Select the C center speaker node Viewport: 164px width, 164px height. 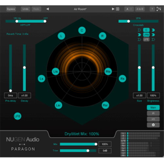coord(82,30)
